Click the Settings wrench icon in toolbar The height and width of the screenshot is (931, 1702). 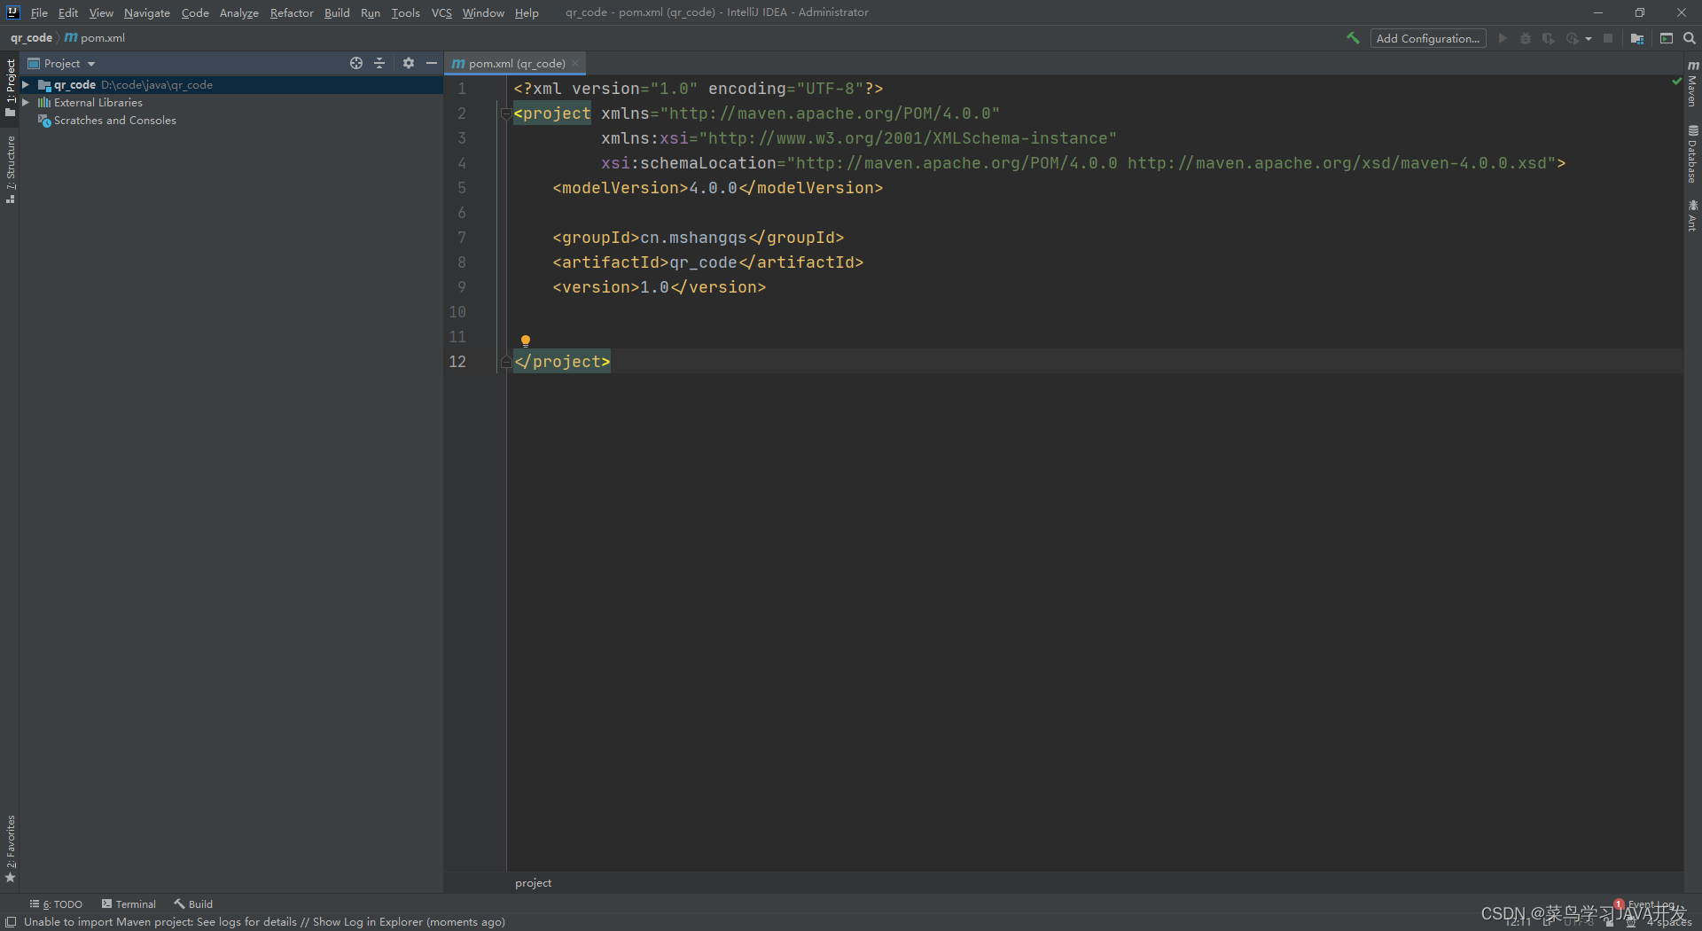coord(1353,38)
